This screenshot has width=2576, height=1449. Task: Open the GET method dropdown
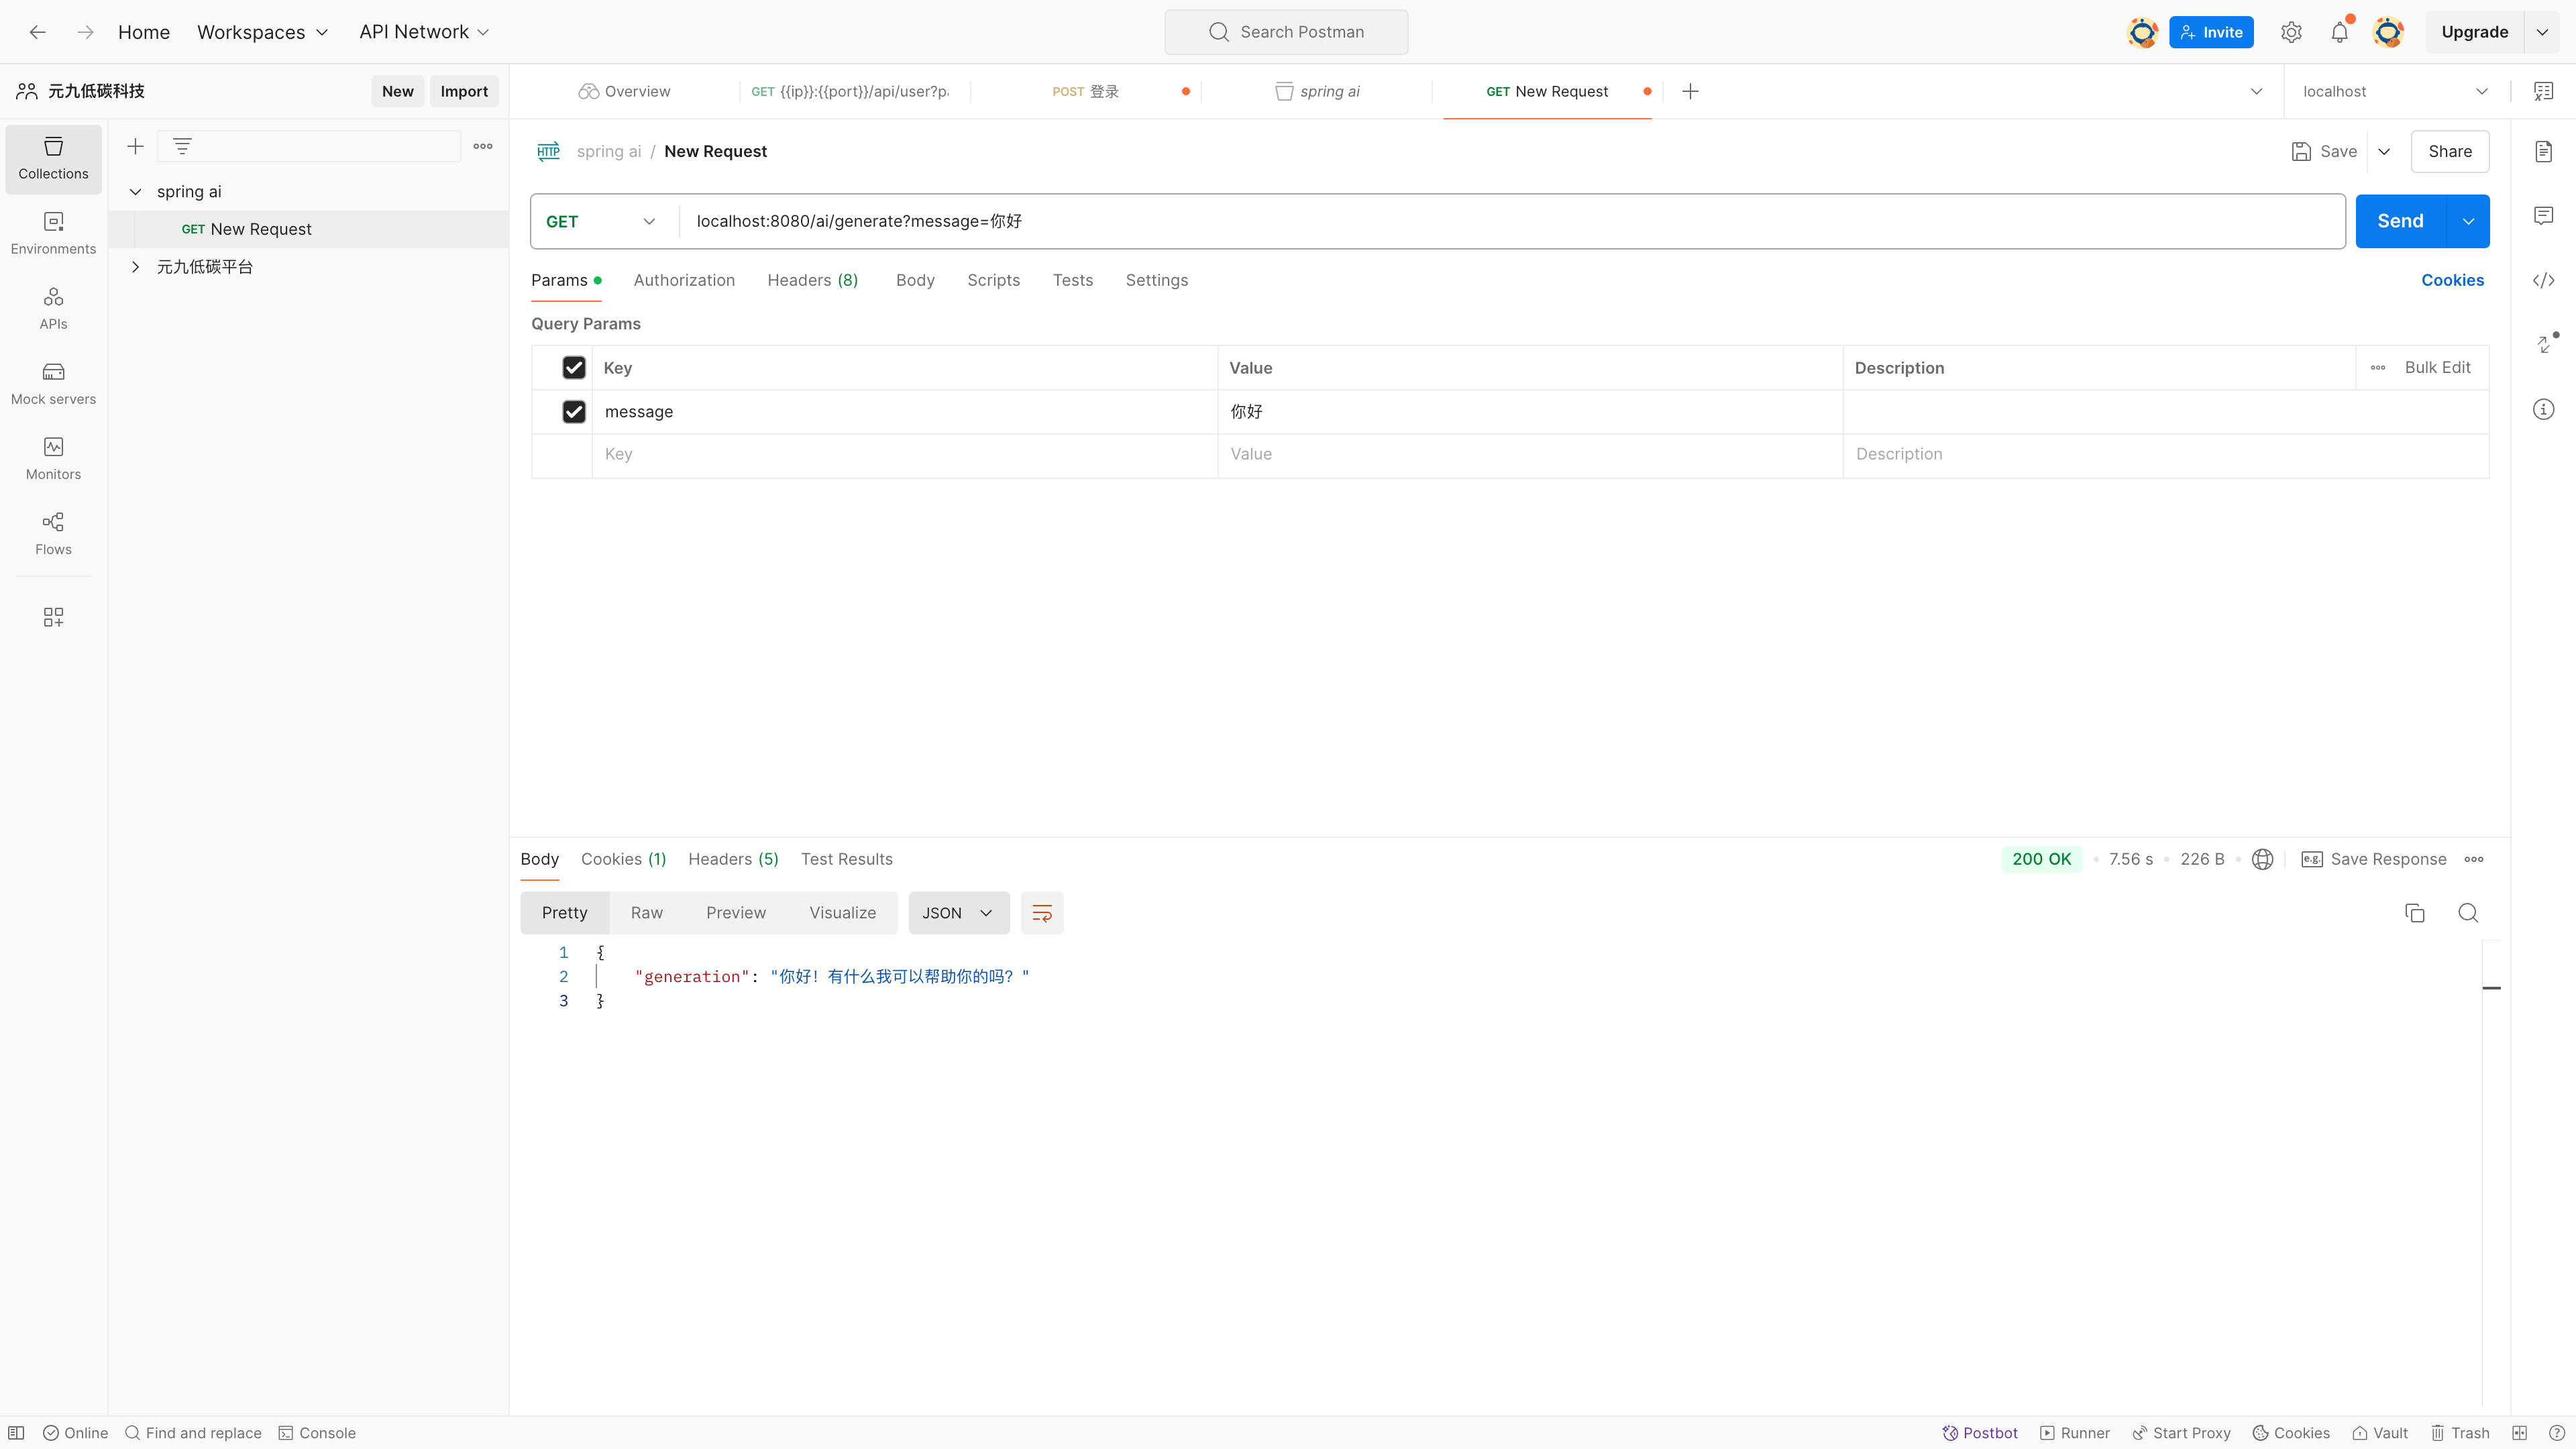(x=600, y=221)
